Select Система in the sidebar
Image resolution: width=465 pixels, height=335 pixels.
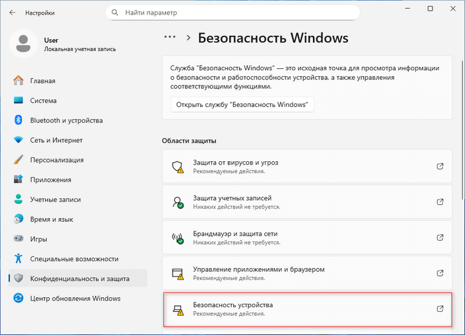45,101
